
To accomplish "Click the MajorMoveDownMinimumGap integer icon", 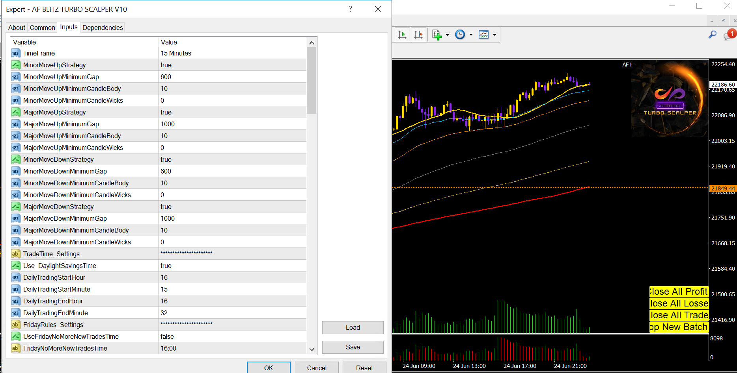I will 16,218.
